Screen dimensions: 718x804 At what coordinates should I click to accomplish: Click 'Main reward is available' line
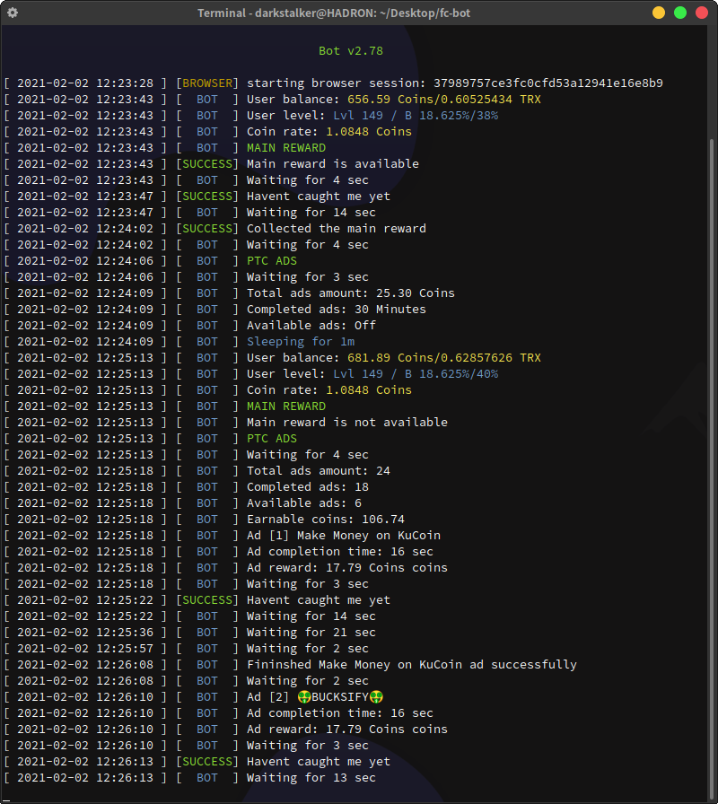333,164
